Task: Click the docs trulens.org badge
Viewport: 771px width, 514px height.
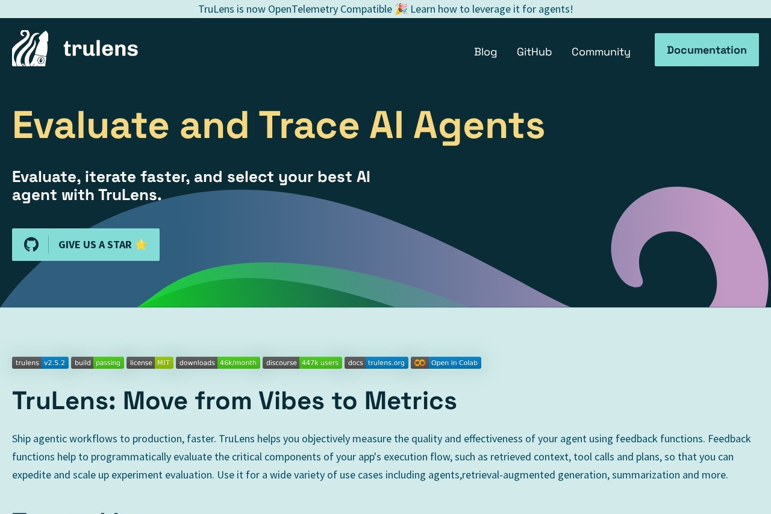Action: (x=376, y=363)
